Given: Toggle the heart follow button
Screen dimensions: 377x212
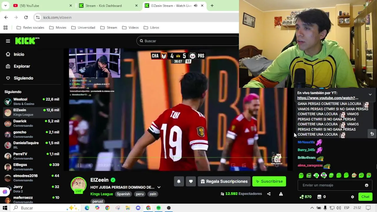Looking at the screenshot, I should pyautogui.click(x=191, y=181).
